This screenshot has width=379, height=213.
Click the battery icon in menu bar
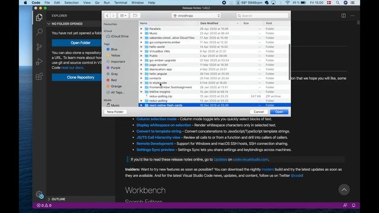coord(303,2)
